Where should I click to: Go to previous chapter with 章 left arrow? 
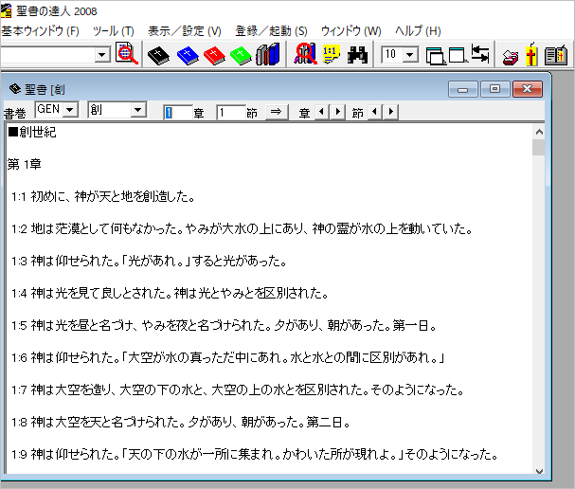[x=322, y=112]
